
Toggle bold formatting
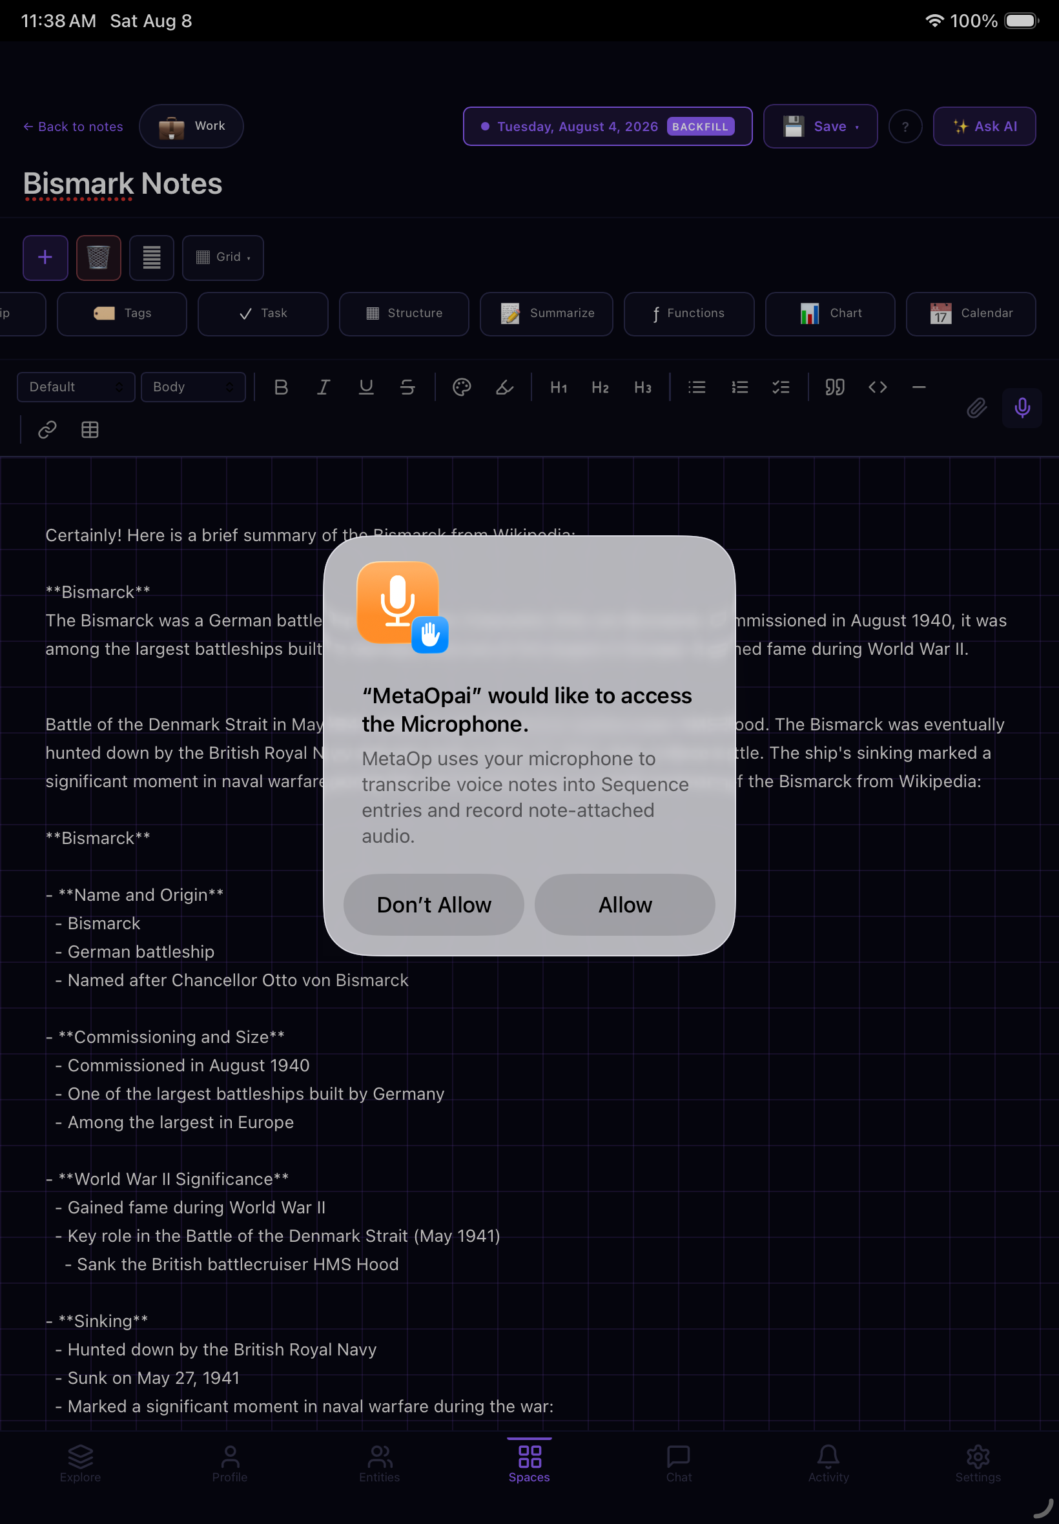point(281,387)
